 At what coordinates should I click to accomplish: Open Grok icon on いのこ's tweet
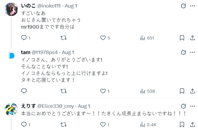[x=183, y=6]
